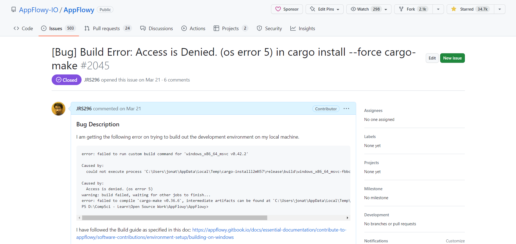Image resolution: width=516 pixels, height=244 pixels.
Task: Click the Fork button
Action: point(413,9)
